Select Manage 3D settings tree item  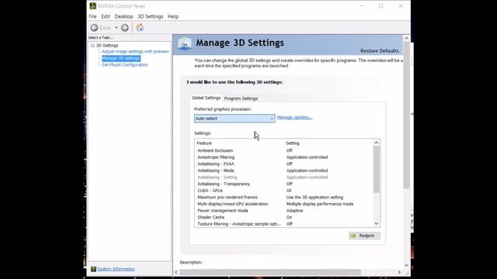pyautogui.click(x=121, y=58)
